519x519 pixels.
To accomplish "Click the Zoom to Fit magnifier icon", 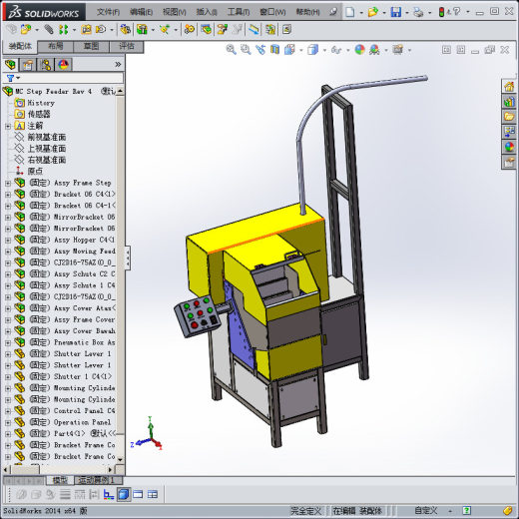I will 231,50.
